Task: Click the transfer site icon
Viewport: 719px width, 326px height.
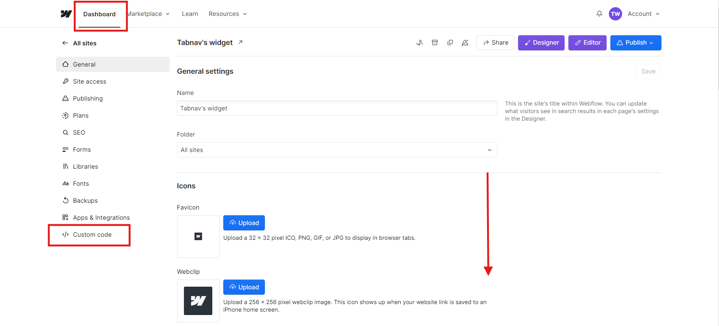Action: pyautogui.click(x=420, y=43)
